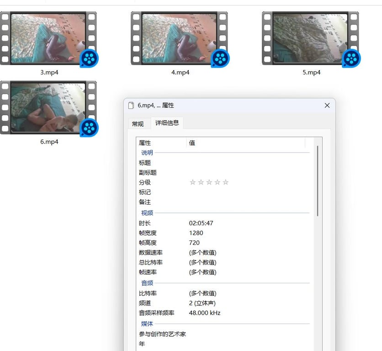Click the frame width value 1280
This screenshot has width=382, height=351.
tap(196, 233)
